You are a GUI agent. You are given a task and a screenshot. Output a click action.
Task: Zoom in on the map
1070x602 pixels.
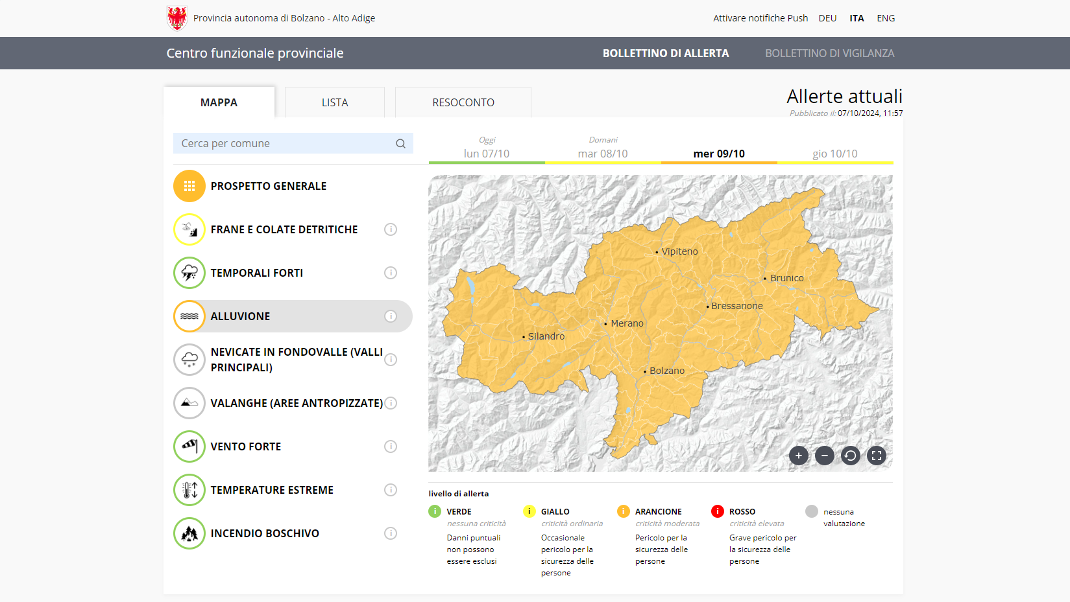[x=798, y=456]
